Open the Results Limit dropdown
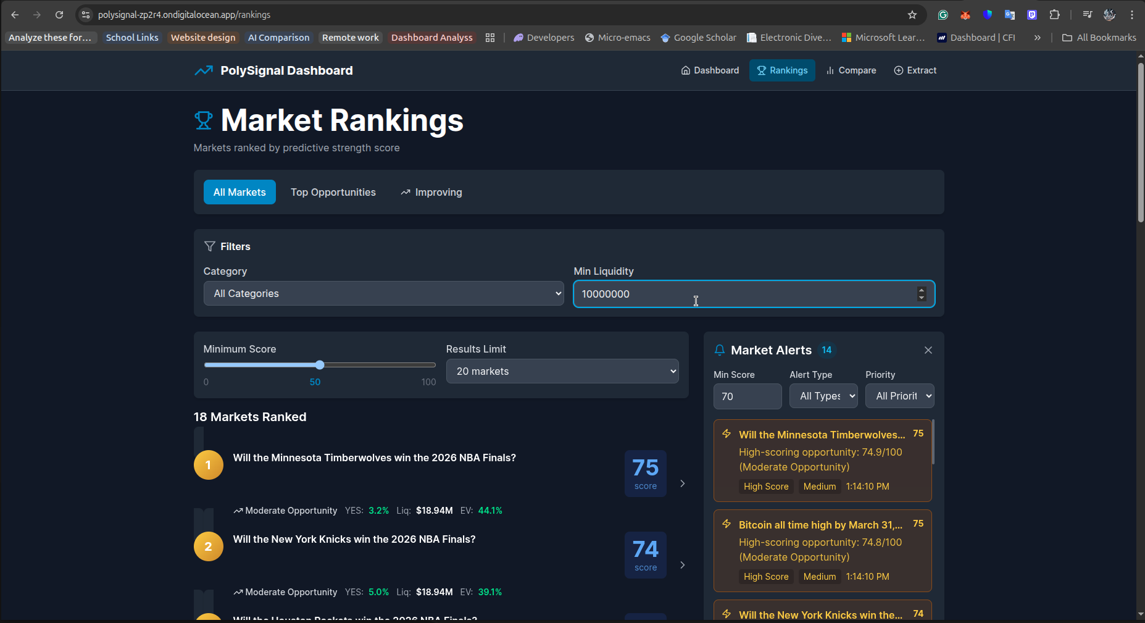Screen dimensions: 1145x623 tap(562, 371)
